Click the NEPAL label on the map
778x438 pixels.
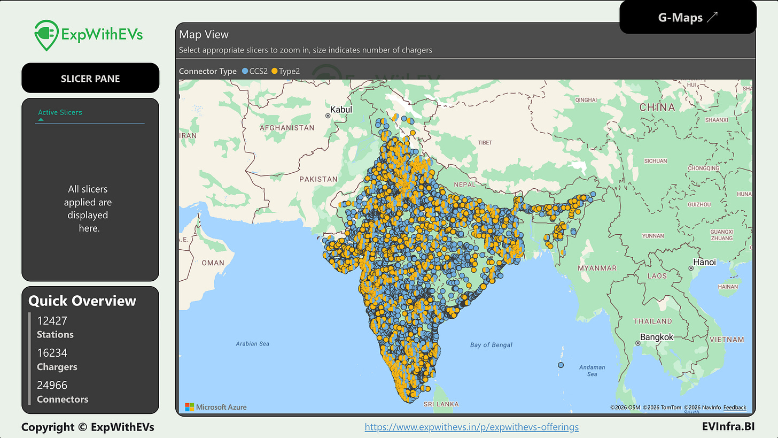[x=464, y=184]
